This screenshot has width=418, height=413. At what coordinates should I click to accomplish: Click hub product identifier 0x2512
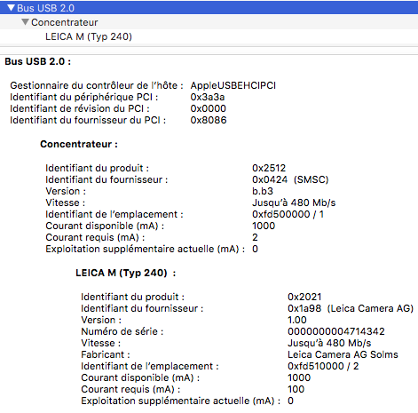point(269,168)
